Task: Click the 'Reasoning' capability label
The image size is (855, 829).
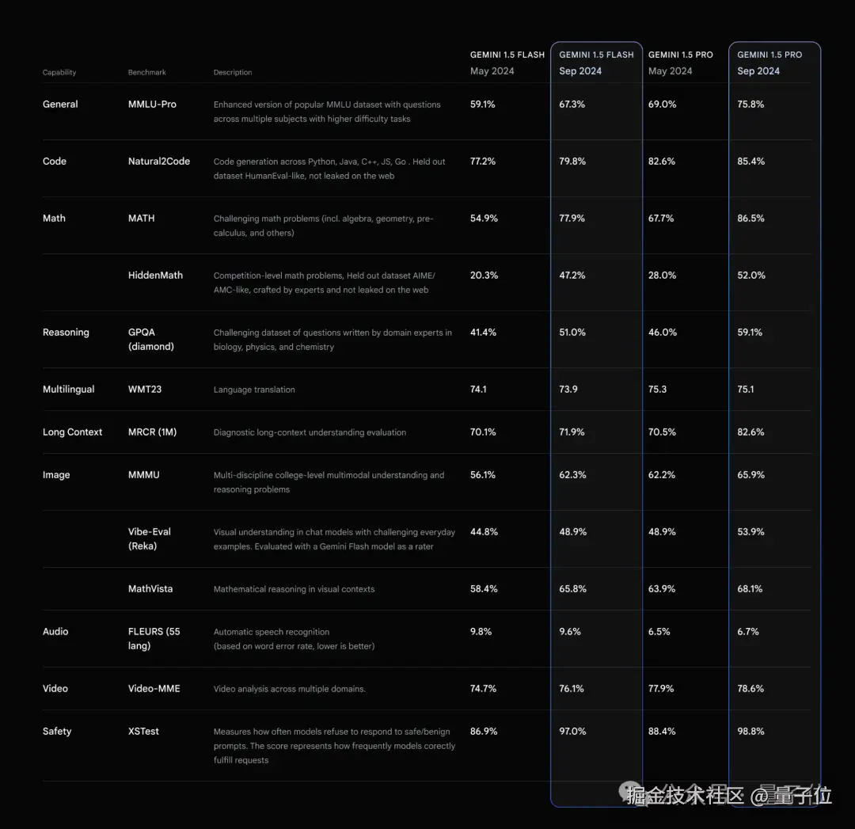Action: (66, 332)
